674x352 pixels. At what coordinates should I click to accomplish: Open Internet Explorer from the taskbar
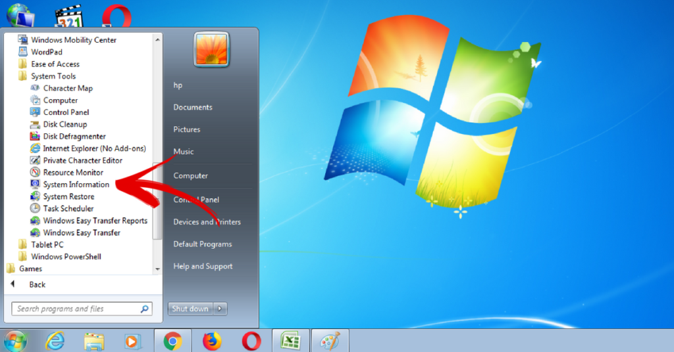click(55, 341)
